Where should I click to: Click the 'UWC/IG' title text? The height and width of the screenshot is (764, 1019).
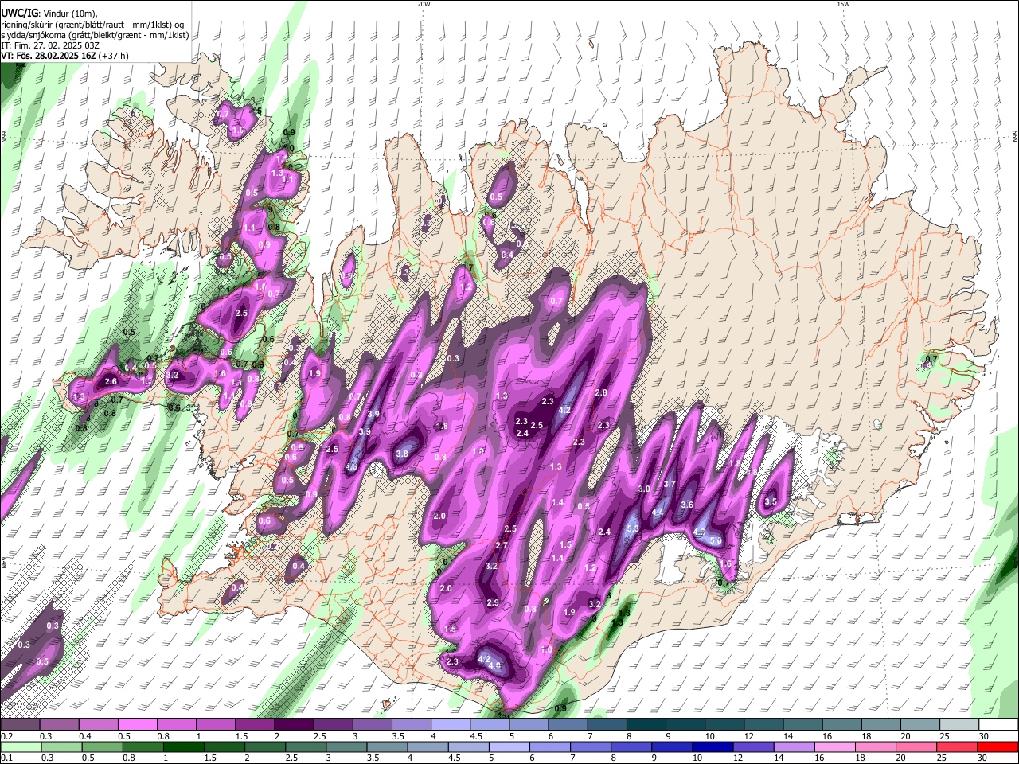coord(19,14)
